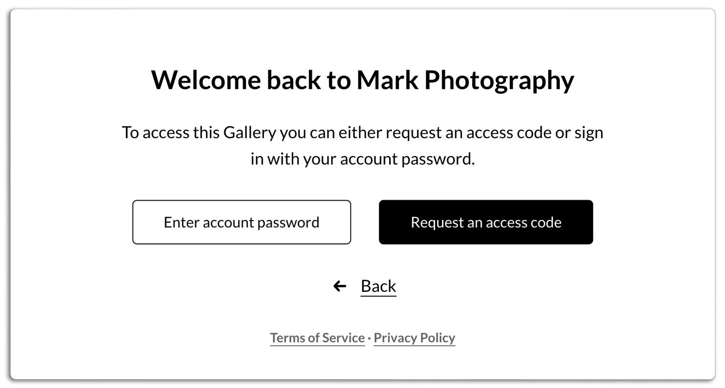Open the Privacy Policy link

(x=414, y=338)
